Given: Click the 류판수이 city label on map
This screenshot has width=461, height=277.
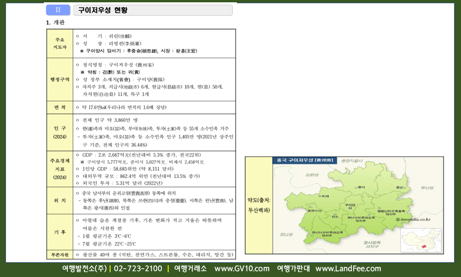Looking at the screenshot, I should pyautogui.click(x=314, y=211).
